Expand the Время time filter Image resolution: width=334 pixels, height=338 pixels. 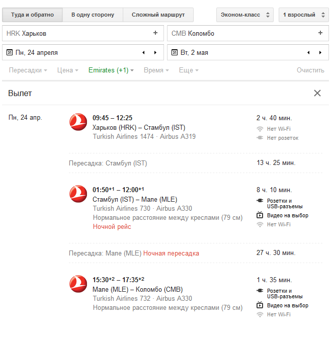pos(156,70)
